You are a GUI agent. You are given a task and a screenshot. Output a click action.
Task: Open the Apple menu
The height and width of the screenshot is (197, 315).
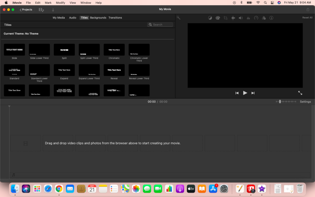(6, 2)
